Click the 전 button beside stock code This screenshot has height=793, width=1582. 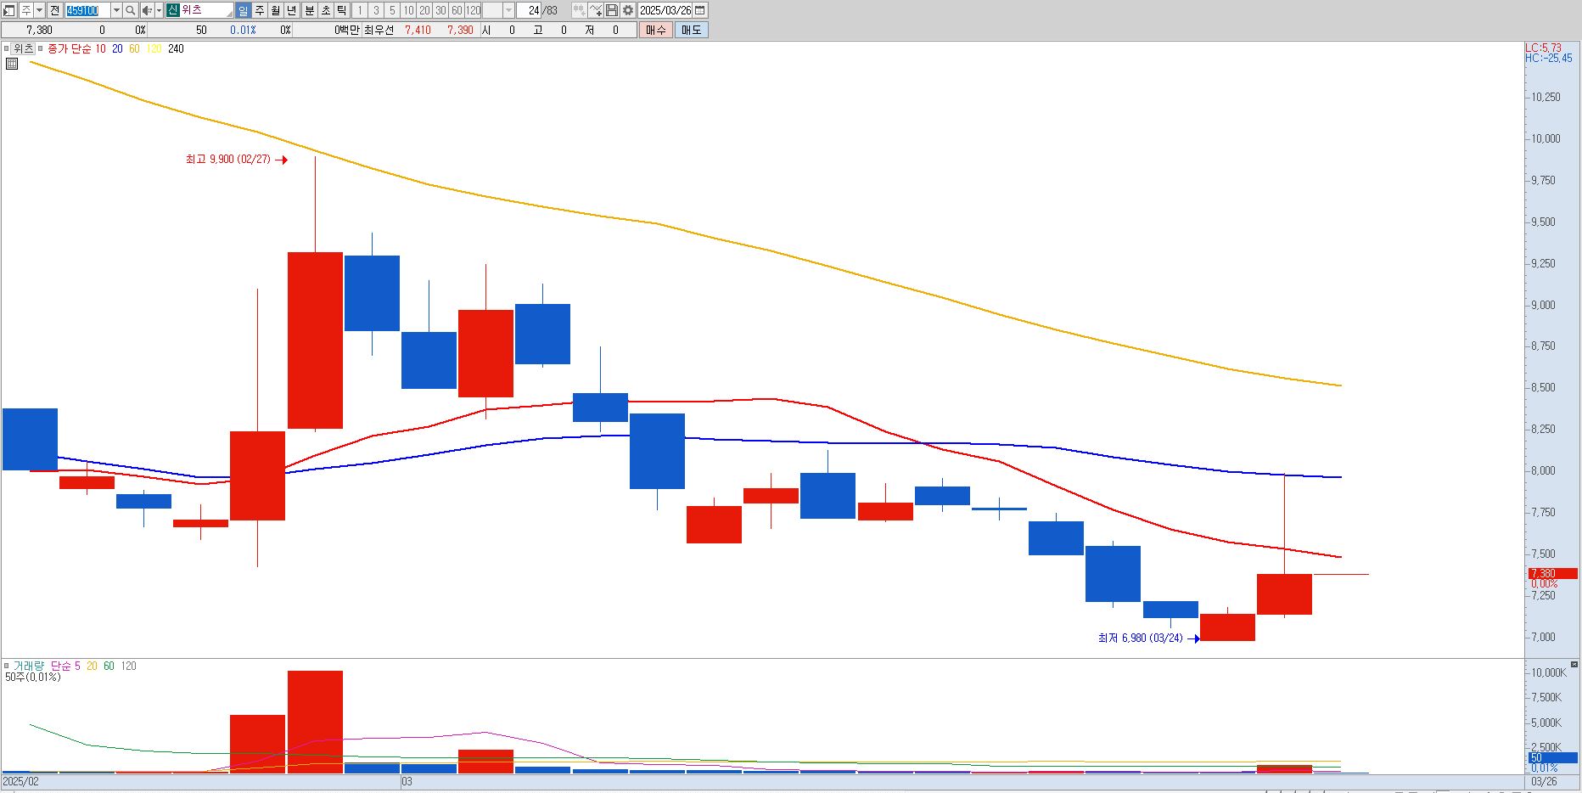coord(54,10)
